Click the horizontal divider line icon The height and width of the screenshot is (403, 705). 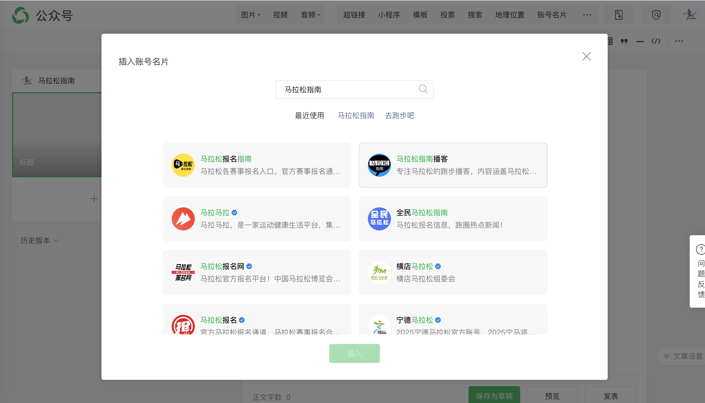point(640,42)
